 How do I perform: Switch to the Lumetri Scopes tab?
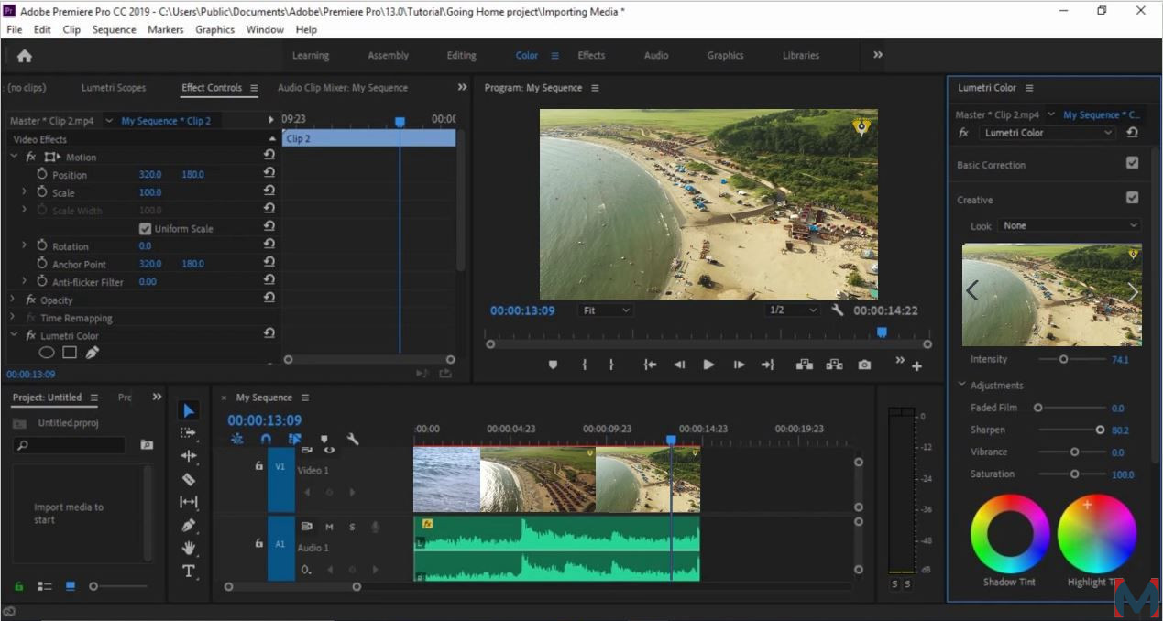click(114, 88)
